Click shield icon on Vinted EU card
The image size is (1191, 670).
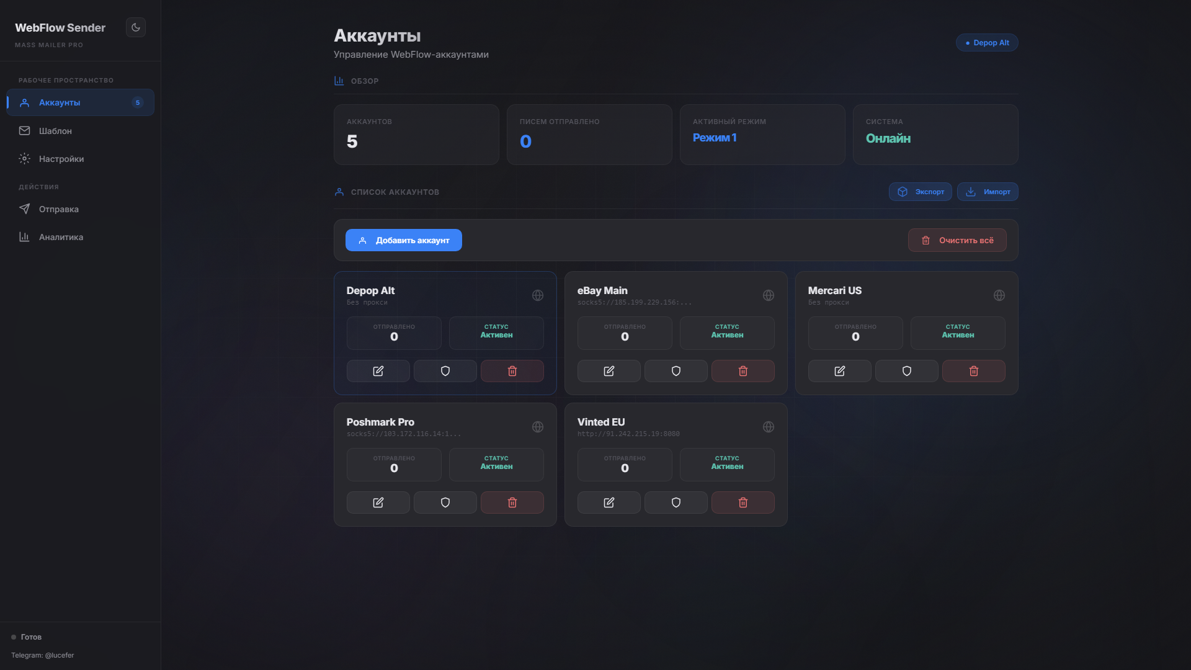coord(676,502)
